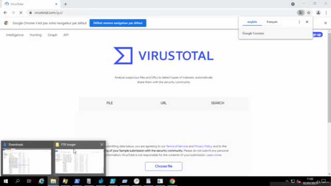331x186 pixels.
Task: Click Définir comme navigateur par défaut button
Action: coord(118,23)
